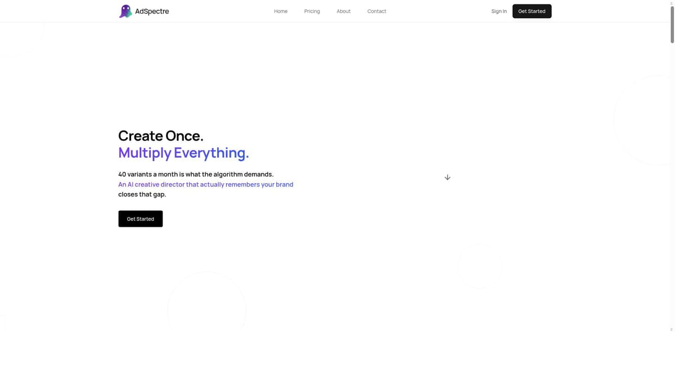Click the scrollbar up arrow

(672, 3)
